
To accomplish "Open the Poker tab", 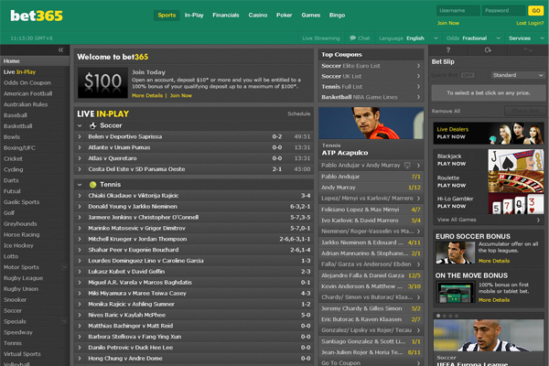I will click(x=284, y=15).
